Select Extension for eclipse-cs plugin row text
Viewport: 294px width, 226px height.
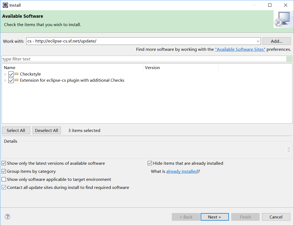point(72,80)
